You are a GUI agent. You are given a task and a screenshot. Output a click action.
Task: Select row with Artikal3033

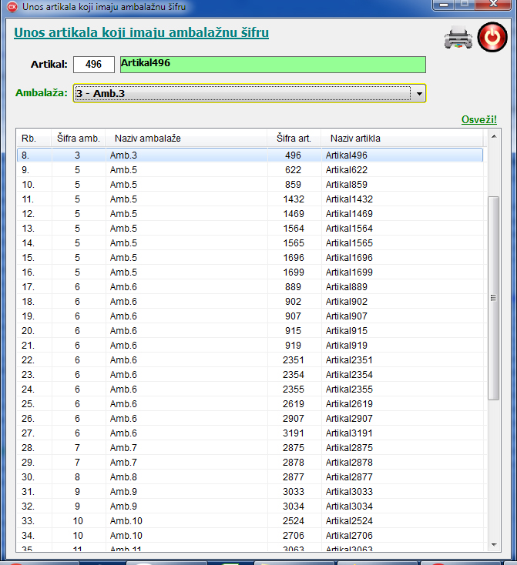pyautogui.click(x=250, y=492)
